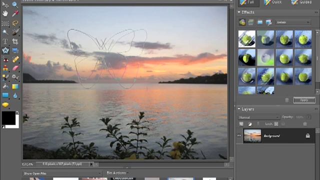Select the Hand tool
The image size is (320, 180).
pyautogui.click(x=5, y=13)
